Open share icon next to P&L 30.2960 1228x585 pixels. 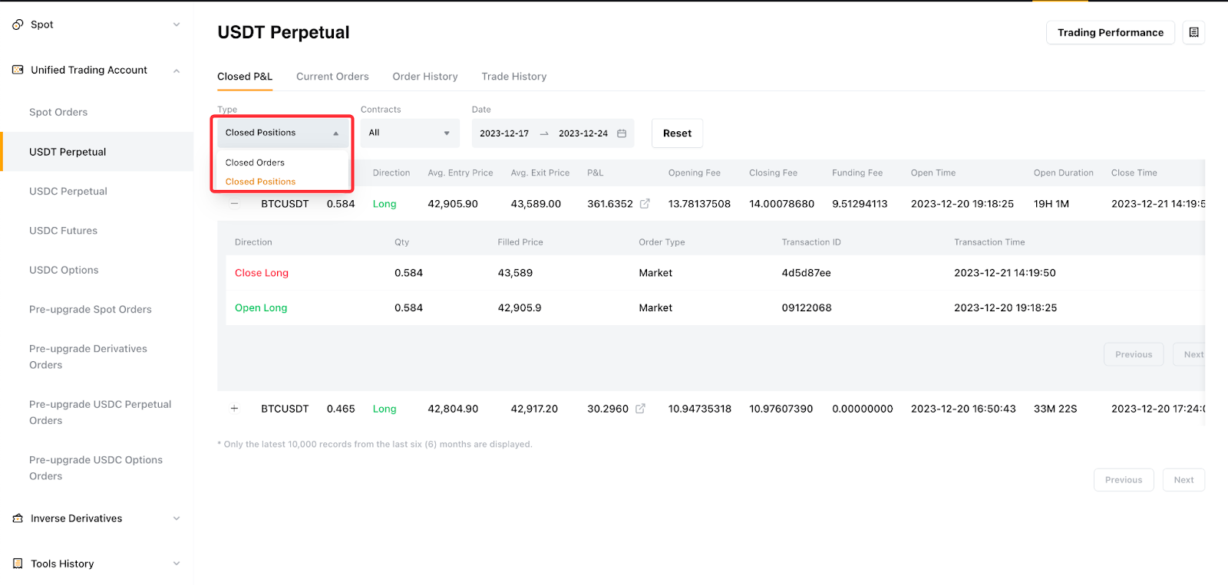coord(640,409)
